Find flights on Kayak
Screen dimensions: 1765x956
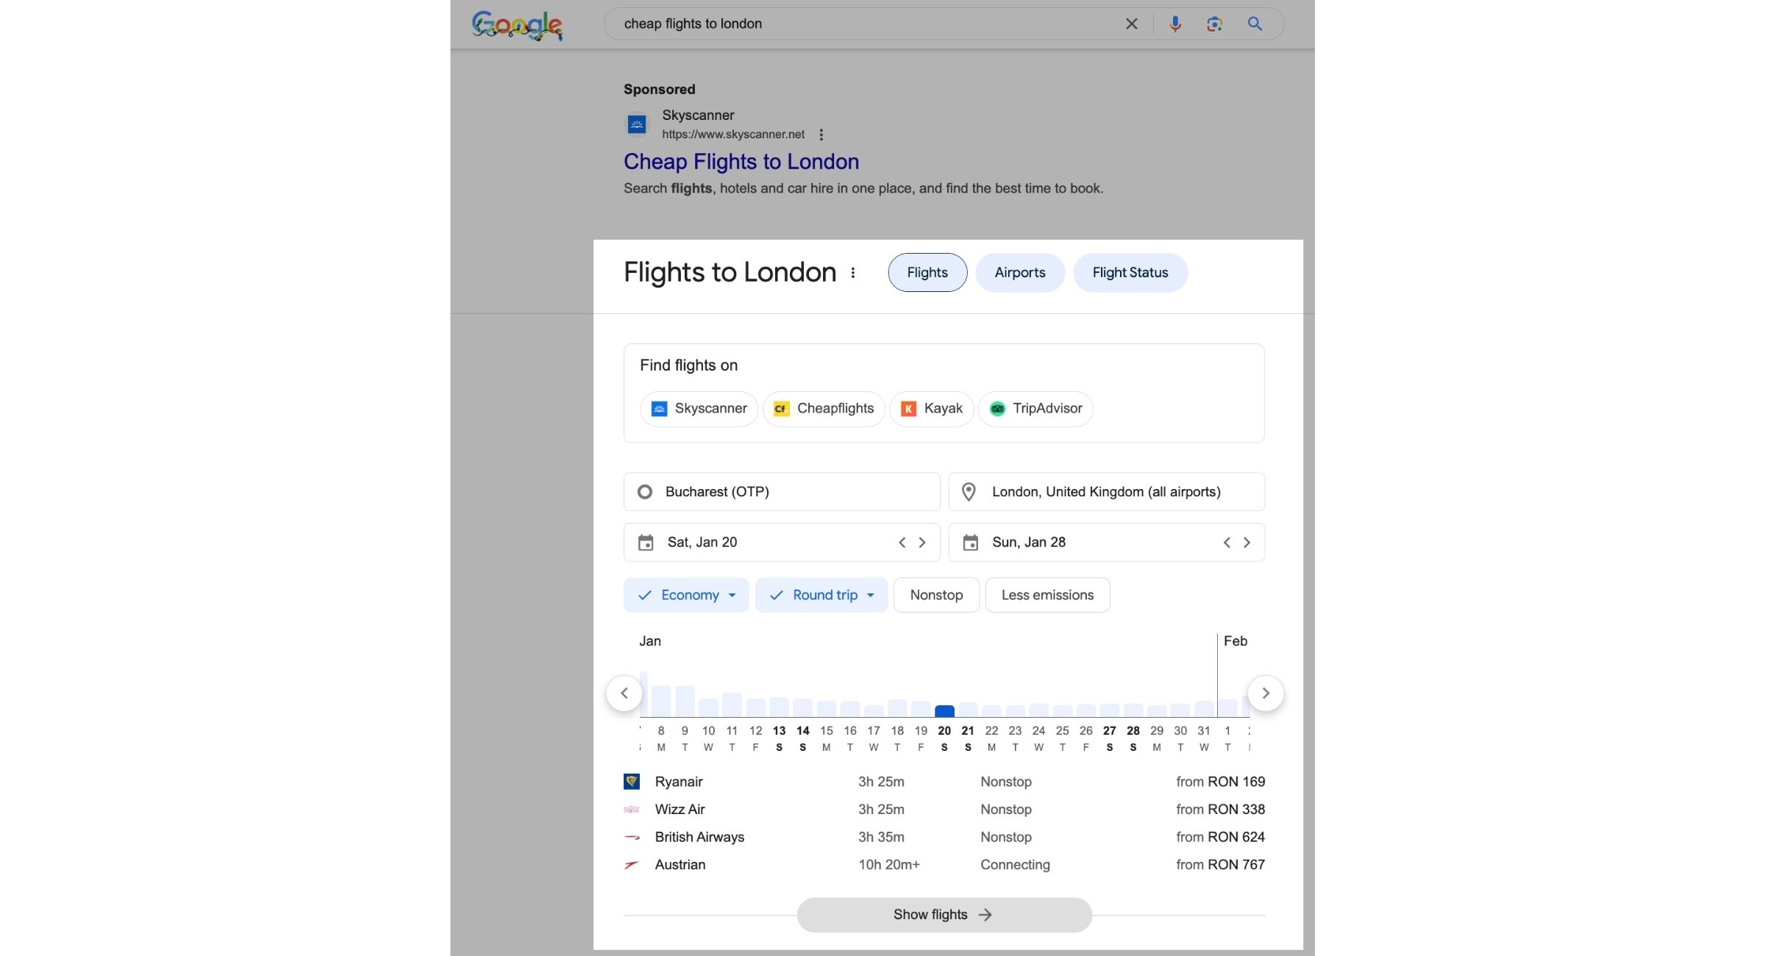tap(931, 409)
